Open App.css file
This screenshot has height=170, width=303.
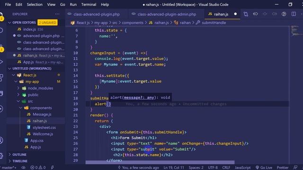click(36, 141)
